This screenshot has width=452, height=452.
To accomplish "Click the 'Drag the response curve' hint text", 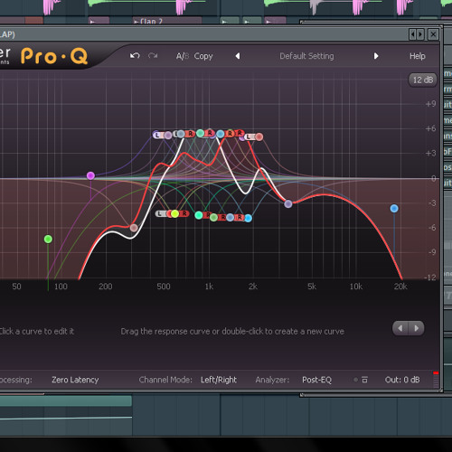I will [x=232, y=332].
